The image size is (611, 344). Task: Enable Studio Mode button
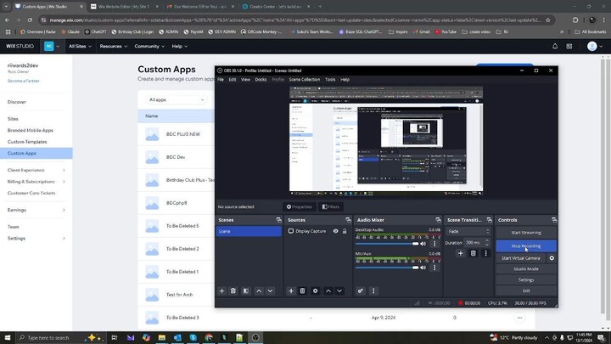526,269
